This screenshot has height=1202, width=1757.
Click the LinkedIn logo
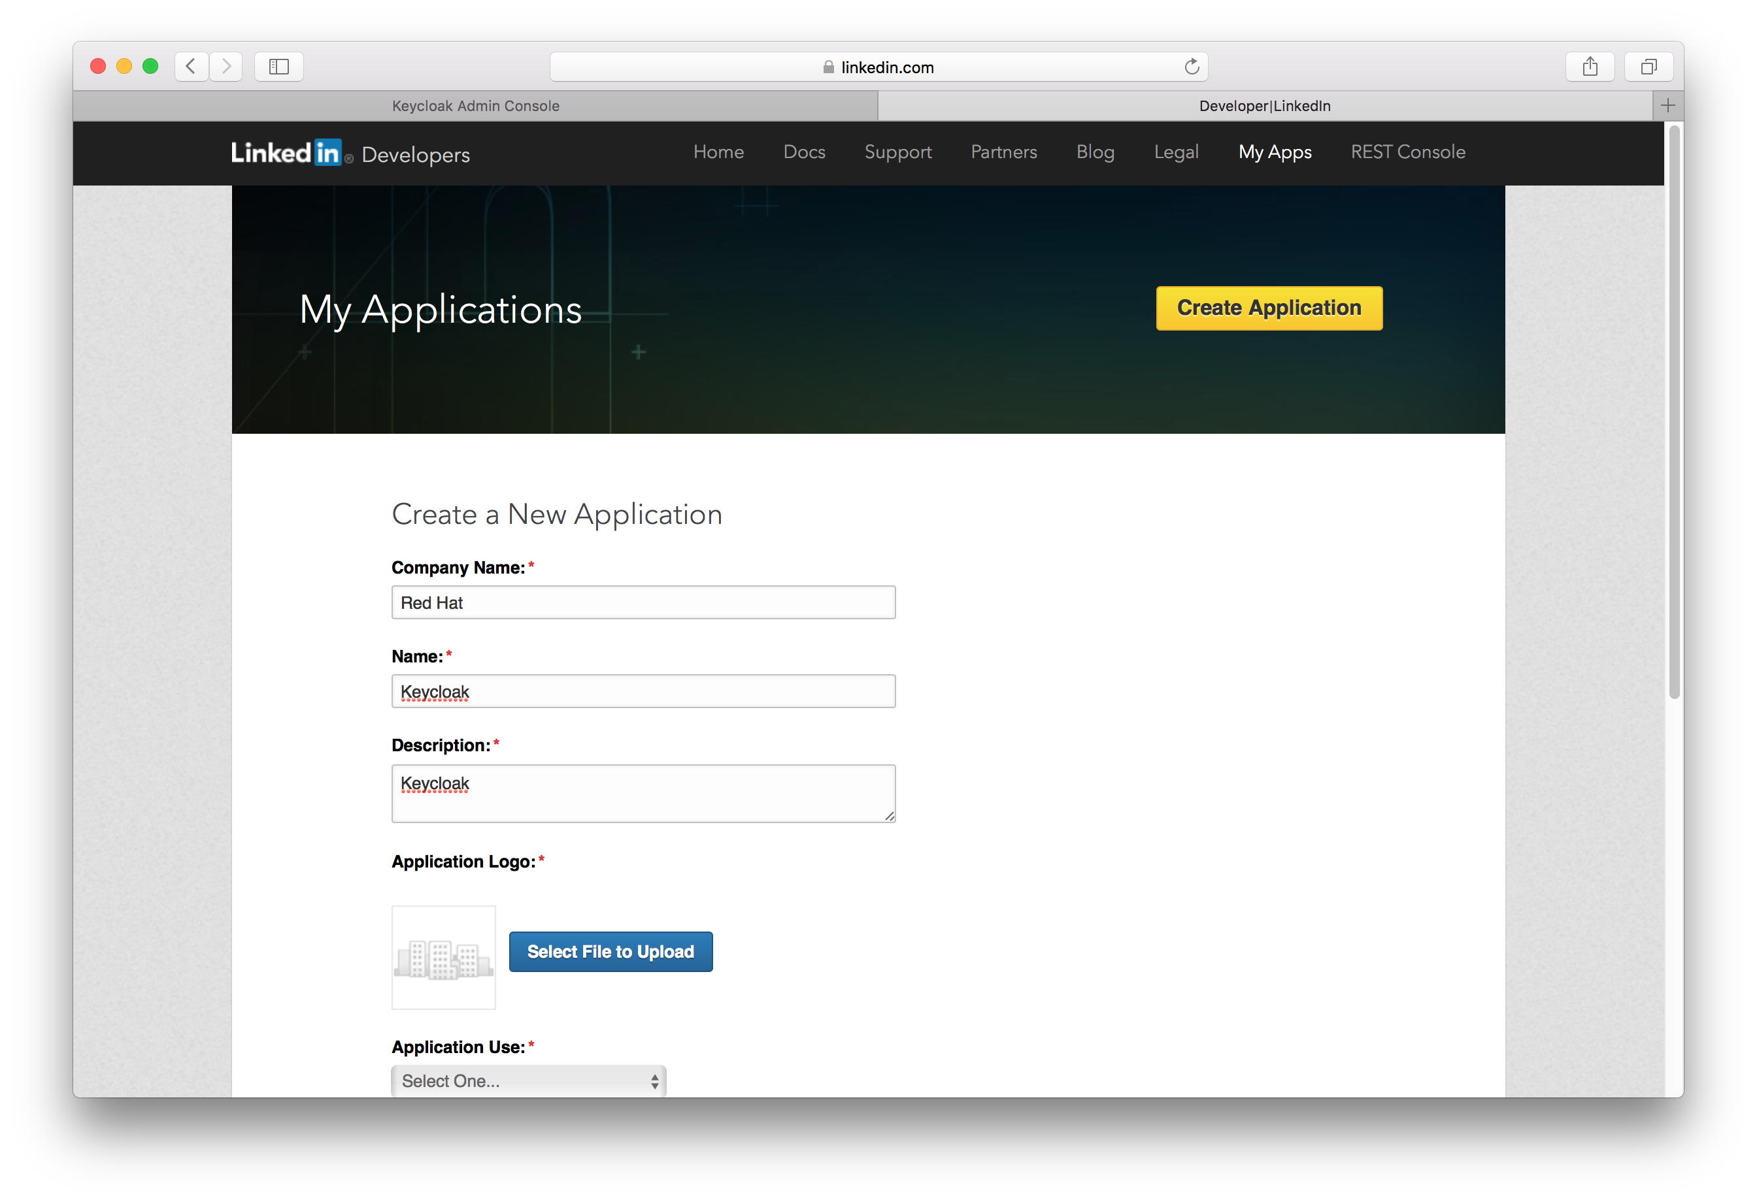[286, 153]
